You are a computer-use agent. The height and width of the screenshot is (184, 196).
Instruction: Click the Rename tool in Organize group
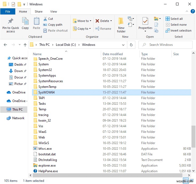[x=103, y=29]
